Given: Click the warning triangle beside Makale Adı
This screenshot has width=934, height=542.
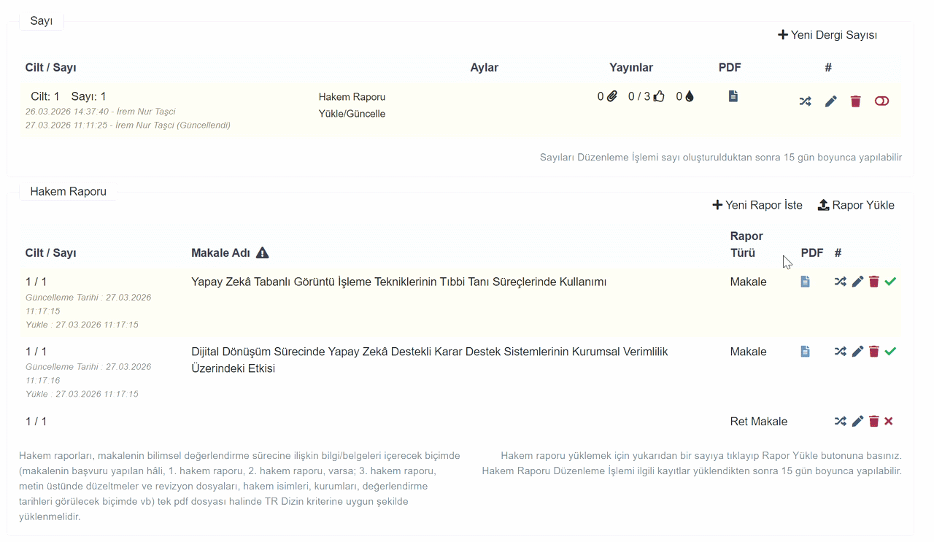Looking at the screenshot, I should pyautogui.click(x=263, y=253).
